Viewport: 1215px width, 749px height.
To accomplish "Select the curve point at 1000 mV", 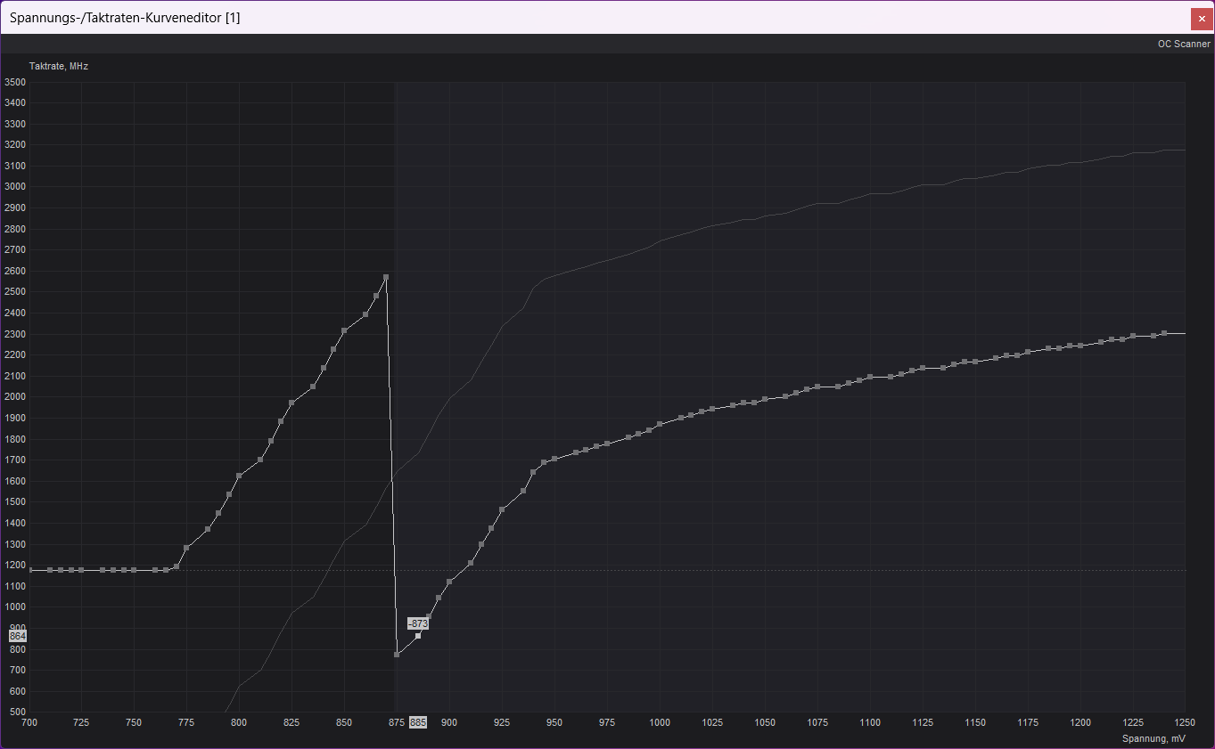I will tap(660, 424).
